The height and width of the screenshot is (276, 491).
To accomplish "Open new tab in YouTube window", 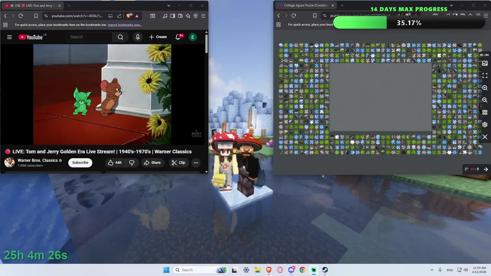I will click(x=69, y=5).
